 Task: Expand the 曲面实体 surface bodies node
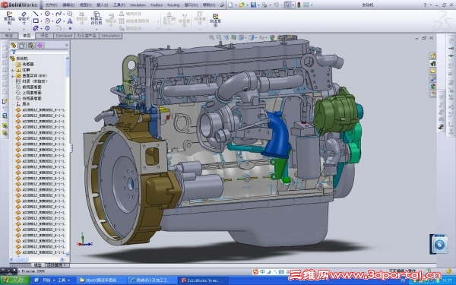12,75
